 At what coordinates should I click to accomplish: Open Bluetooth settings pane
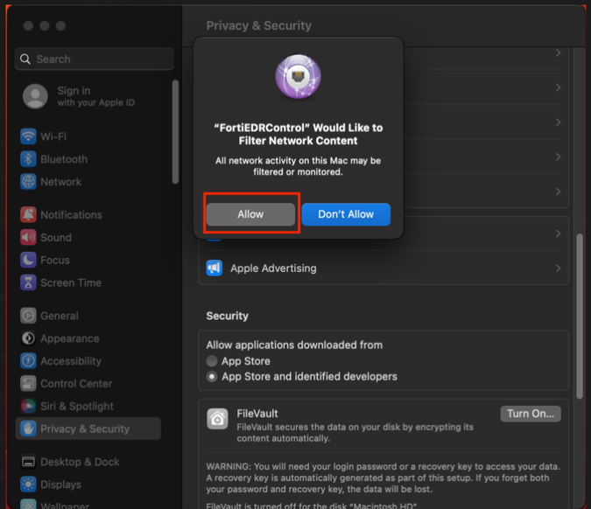coord(64,159)
